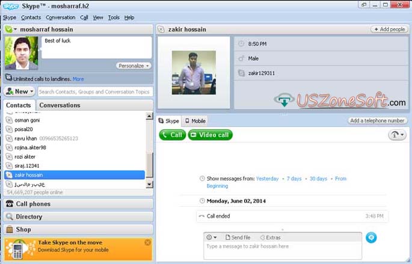Click the landline phone icon beside Unlimited calls

8,78
